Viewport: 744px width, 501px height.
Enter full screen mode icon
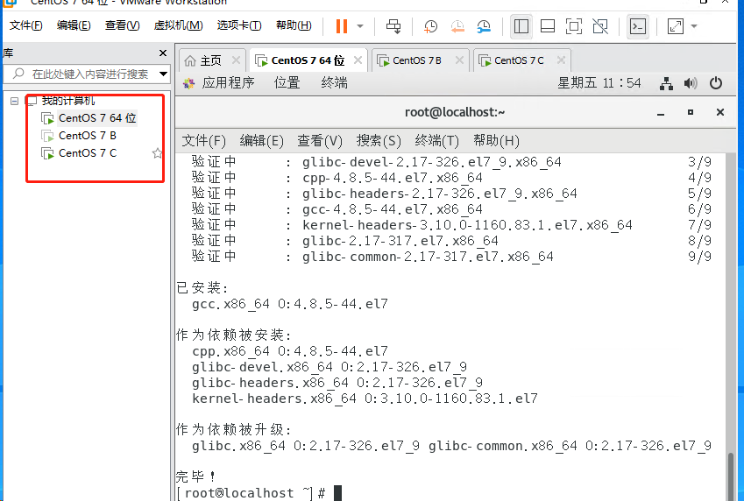574,26
